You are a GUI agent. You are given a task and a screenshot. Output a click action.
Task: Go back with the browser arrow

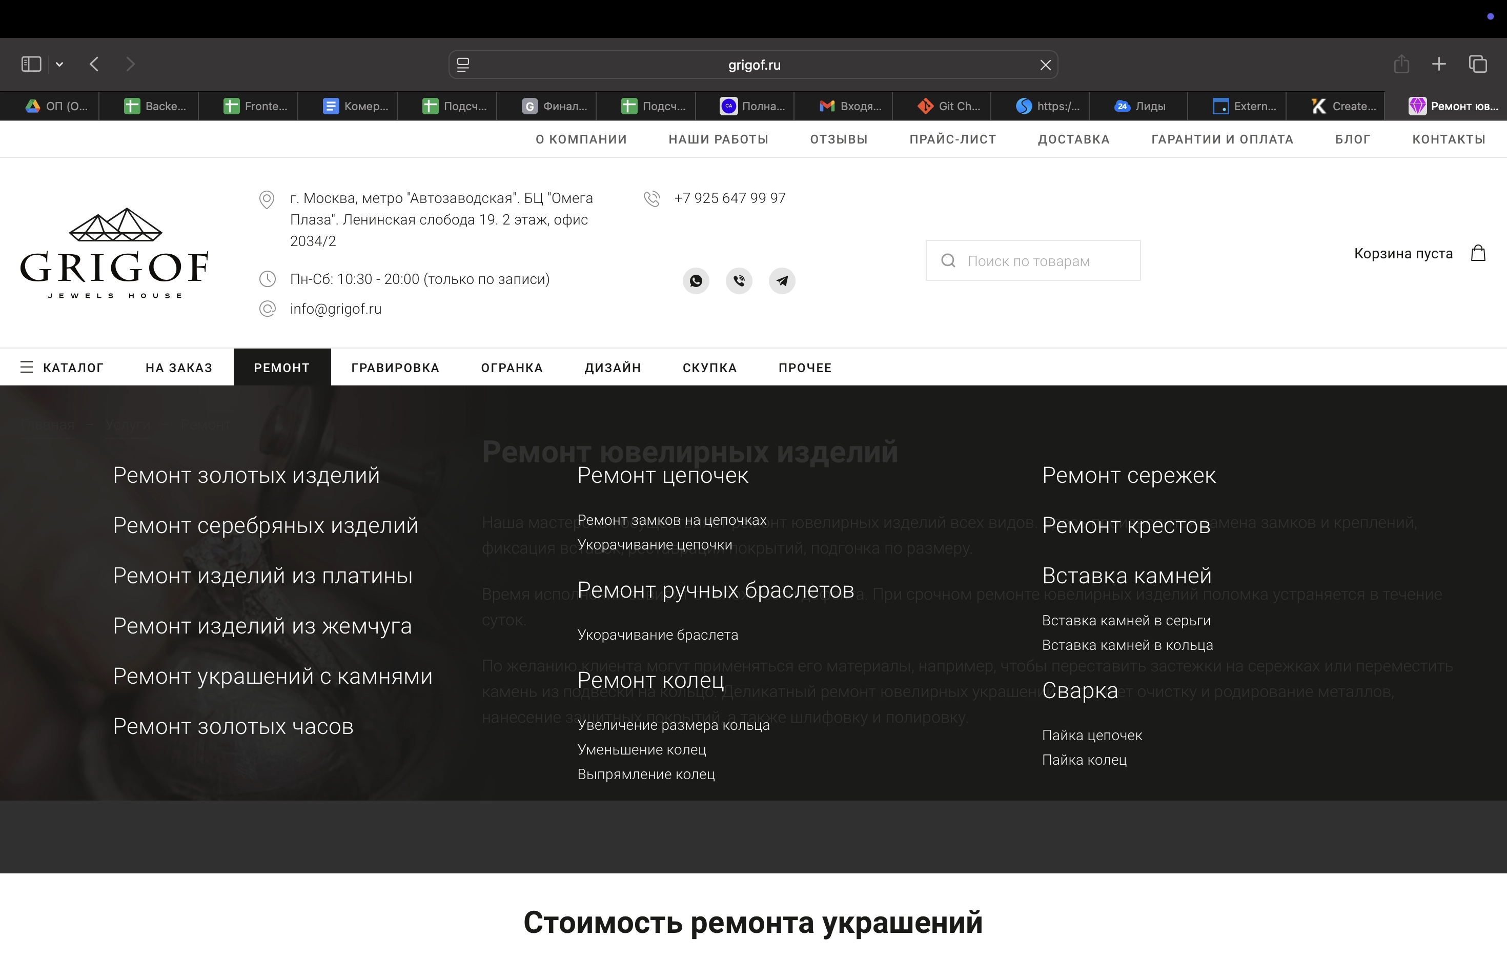(94, 64)
